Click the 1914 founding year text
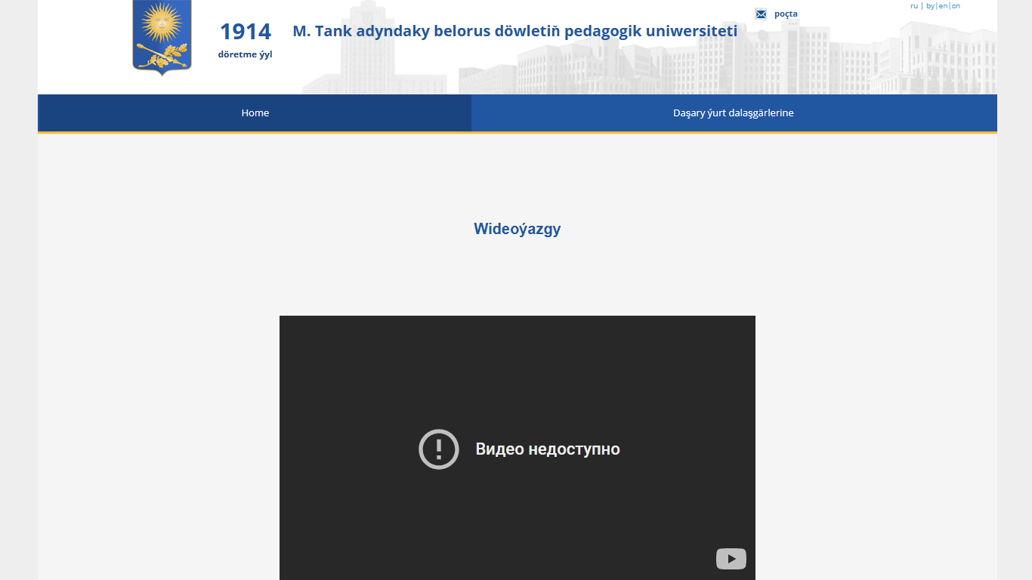 coord(246,32)
